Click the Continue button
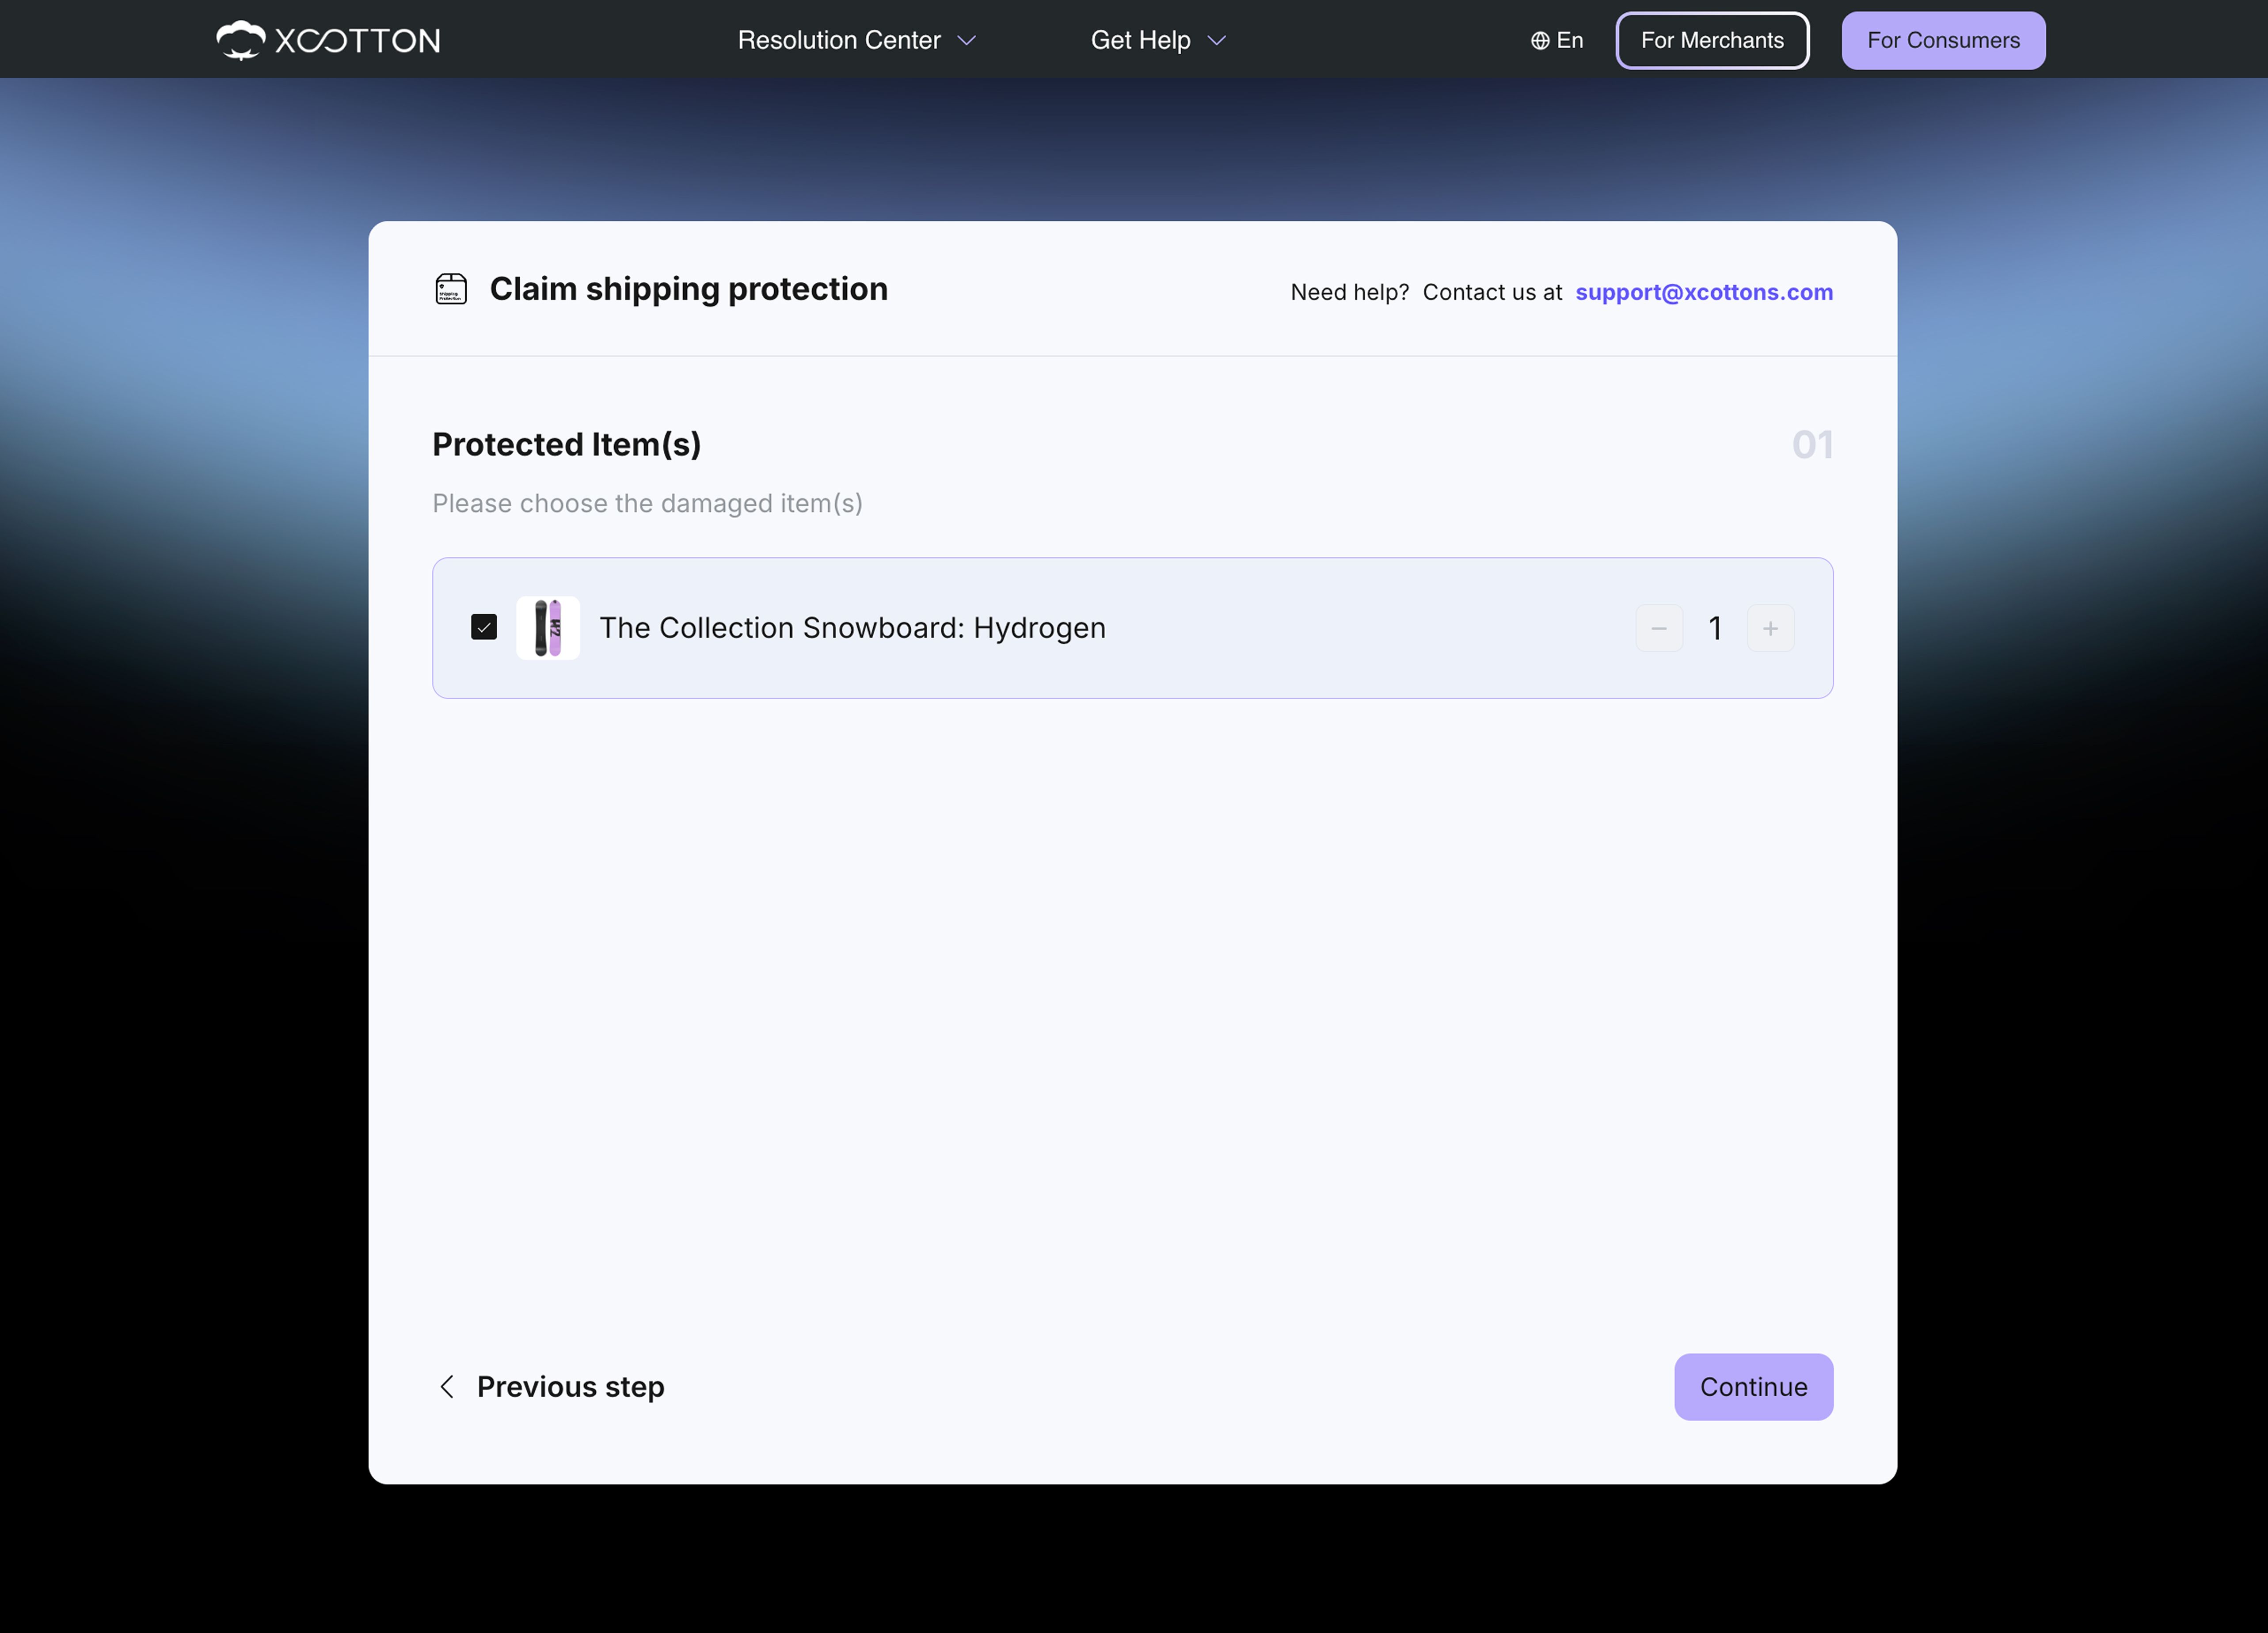Screen dimensions: 2268x1633 click(x=1753, y=1386)
